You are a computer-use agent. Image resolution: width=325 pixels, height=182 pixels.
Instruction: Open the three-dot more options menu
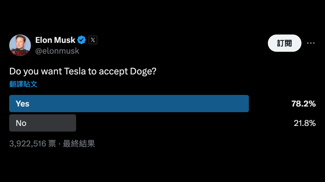click(x=311, y=43)
